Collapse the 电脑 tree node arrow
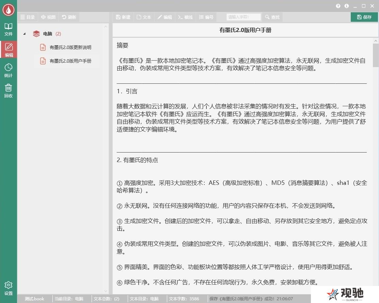379x303 pixels. (x=25, y=34)
